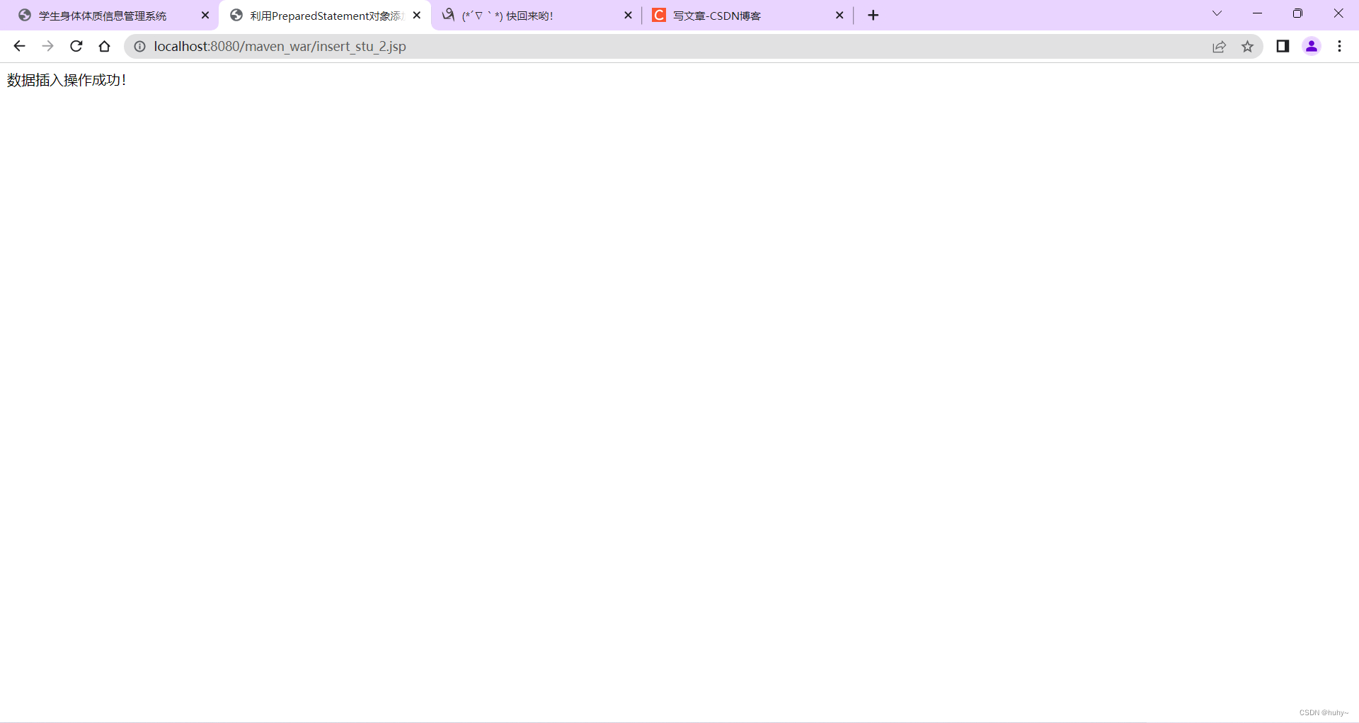
Task: Open the user profile menu
Action: 1312,46
